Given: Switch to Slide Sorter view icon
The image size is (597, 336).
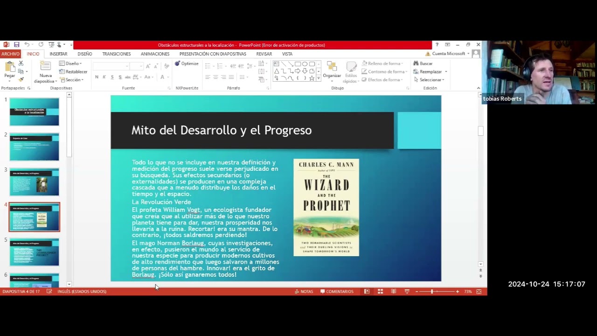Looking at the screenshot, I should click(x=380, y=292).
